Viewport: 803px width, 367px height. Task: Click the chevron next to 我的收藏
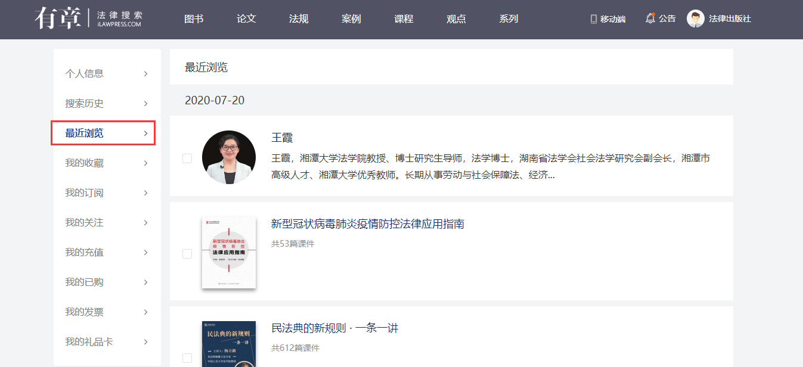coord(145,163)
